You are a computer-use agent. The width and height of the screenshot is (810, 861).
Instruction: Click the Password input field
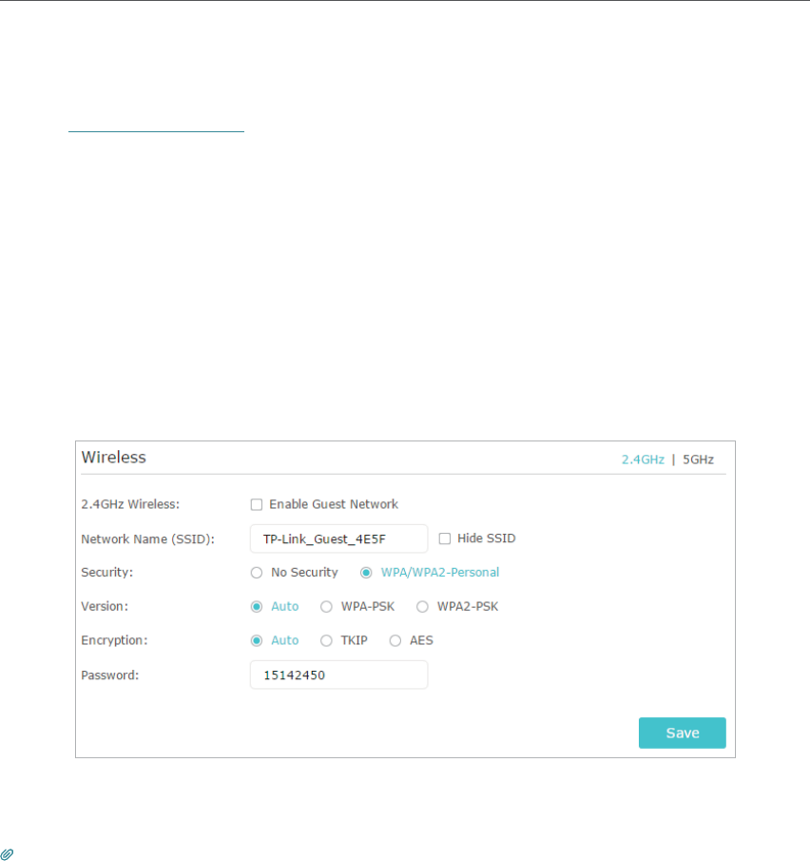338,675
